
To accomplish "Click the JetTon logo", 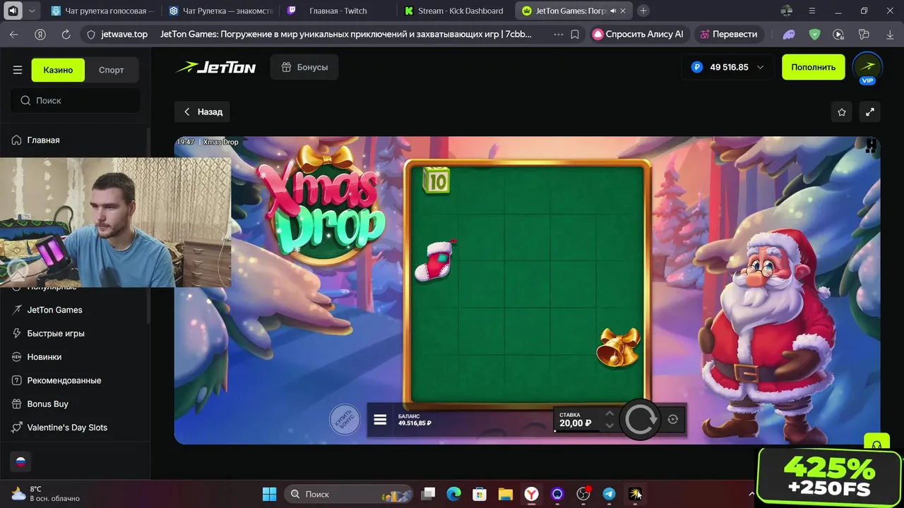I will point(215,68).
